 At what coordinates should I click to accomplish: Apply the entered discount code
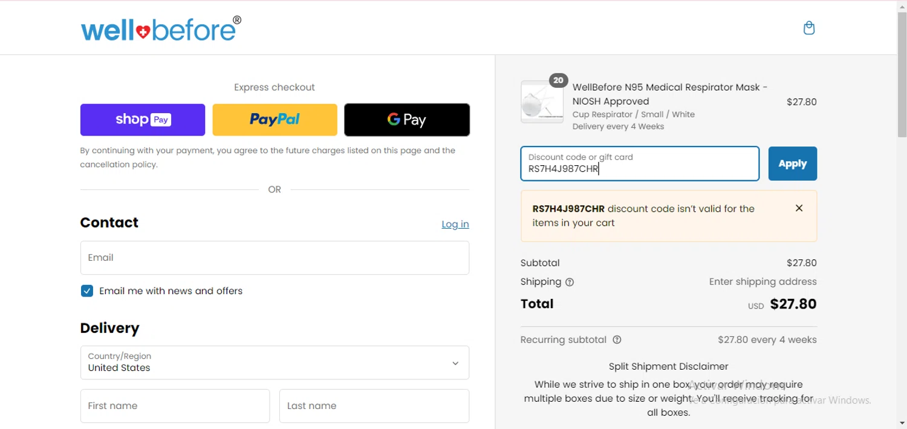tap(793, 163)
